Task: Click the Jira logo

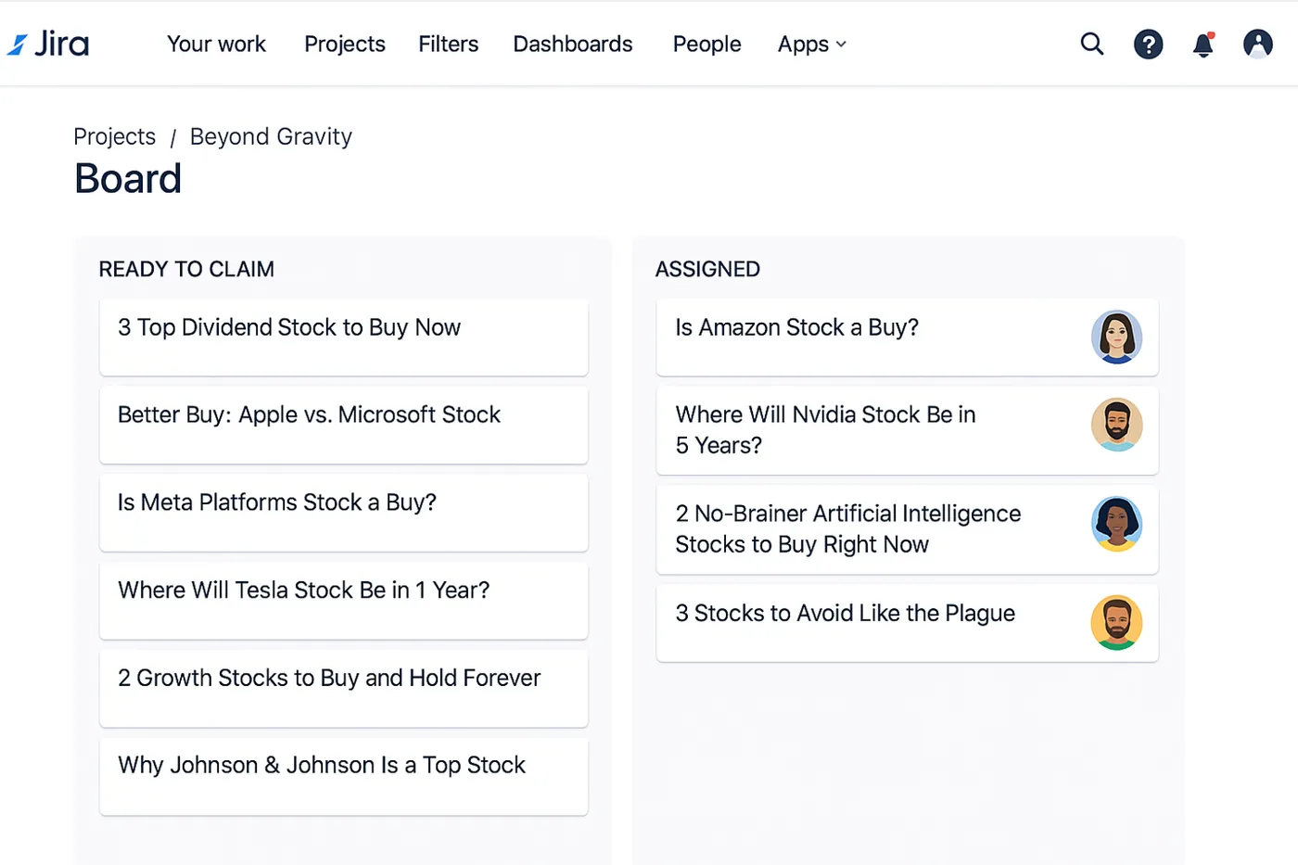Action: tap(48, 44)
